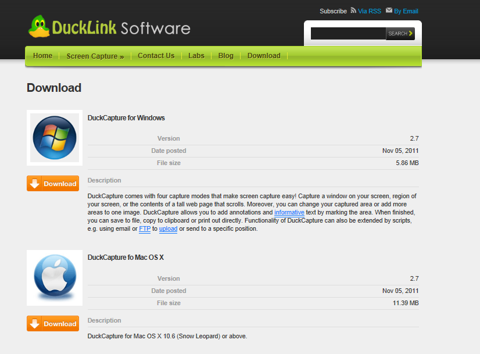Open the Home menu item
This screenshot has height=354, width=480.
tap(42, 56)
